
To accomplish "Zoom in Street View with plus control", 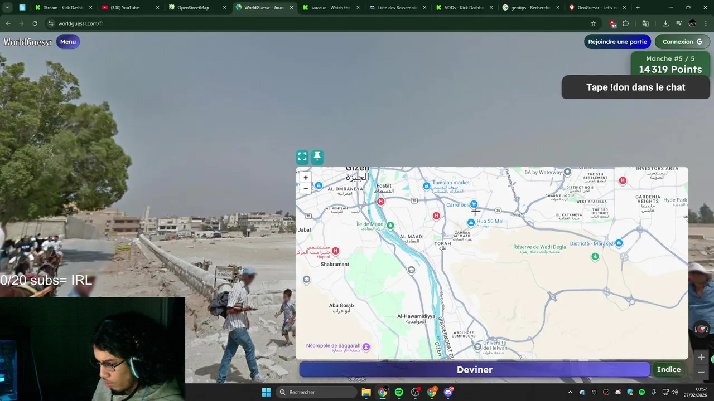I will (701, 358).
